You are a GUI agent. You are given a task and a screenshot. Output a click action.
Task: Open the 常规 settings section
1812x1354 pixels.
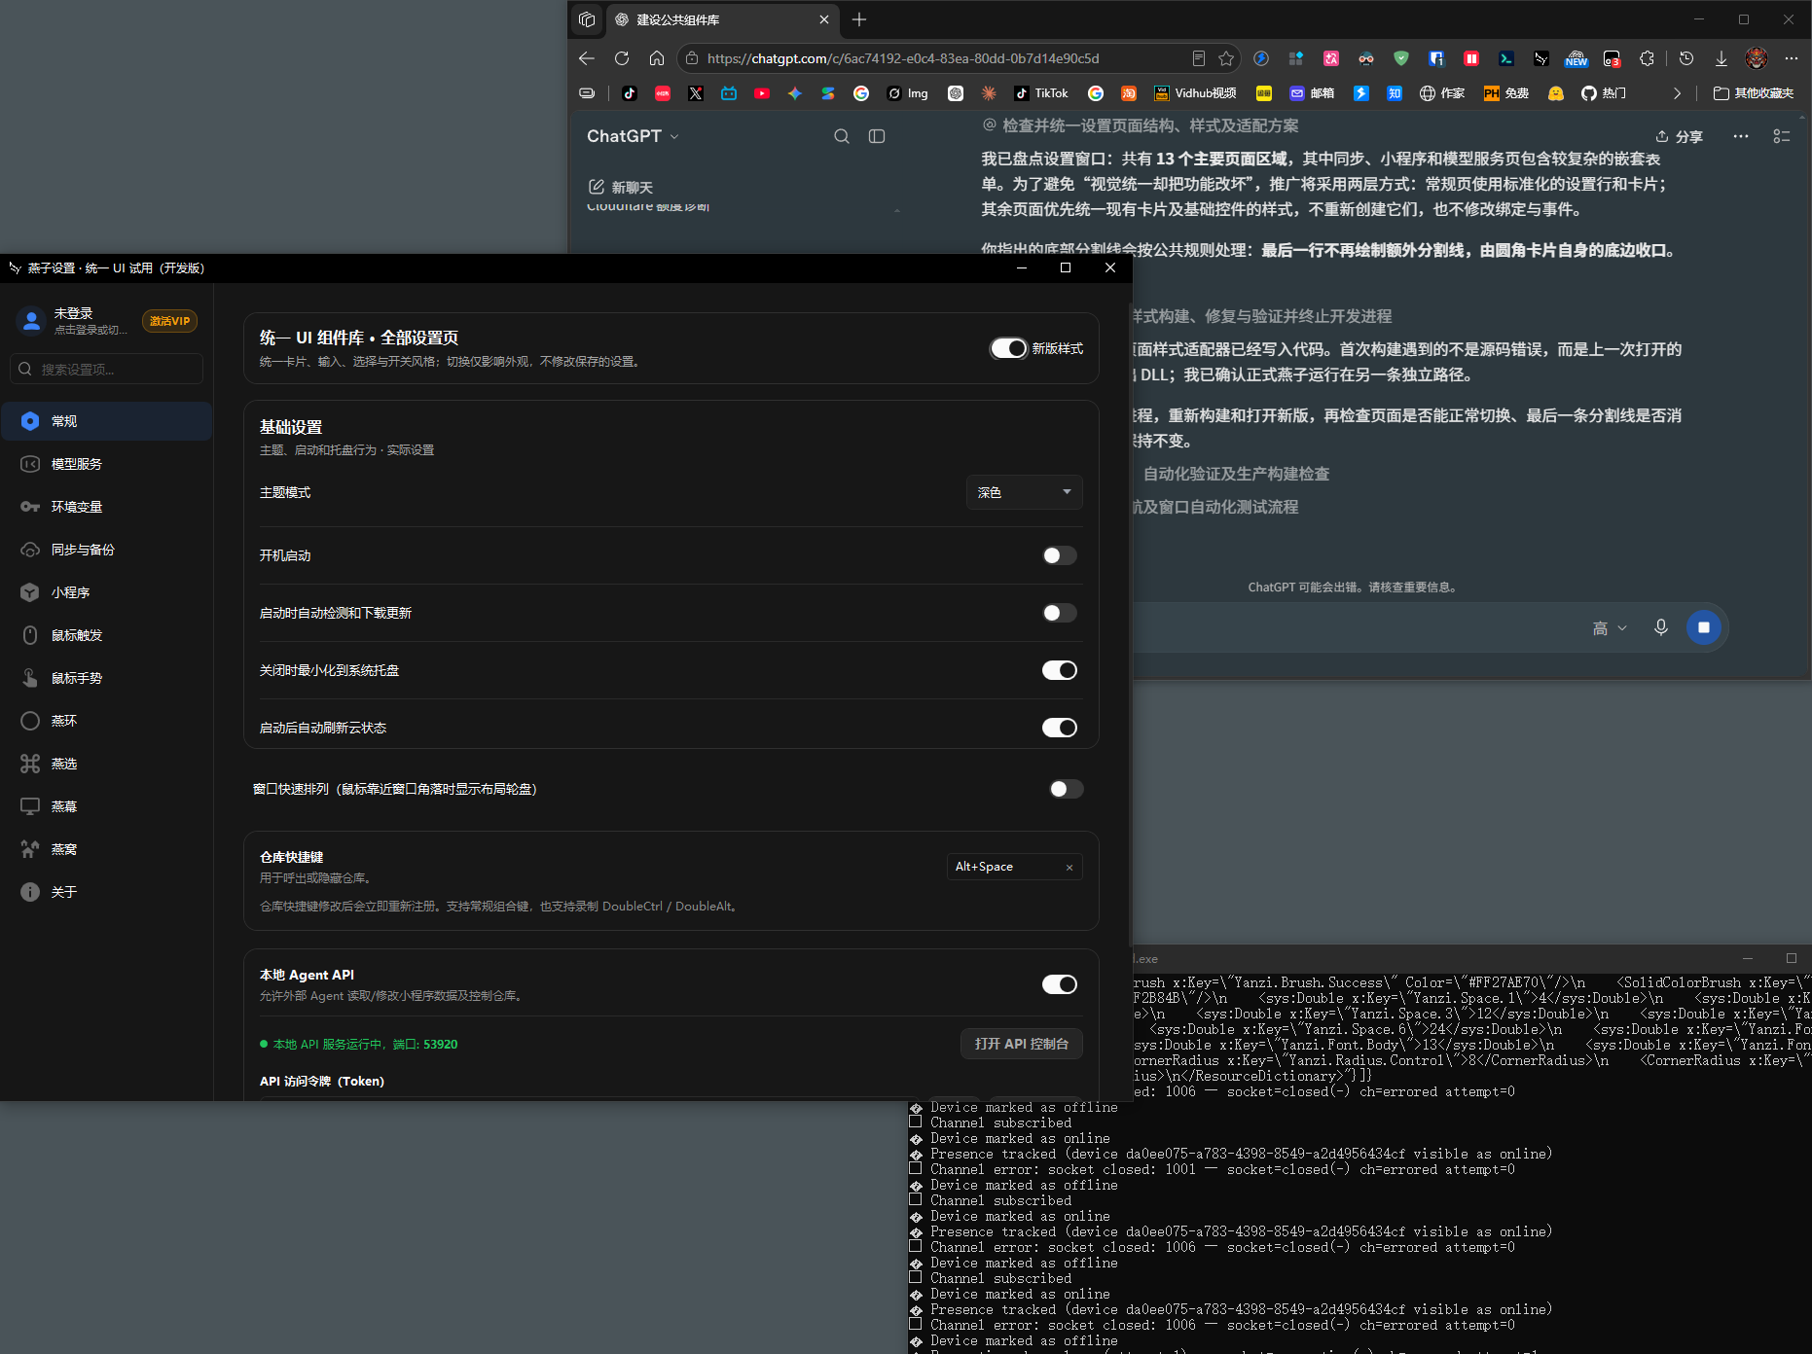click(107, 421)
